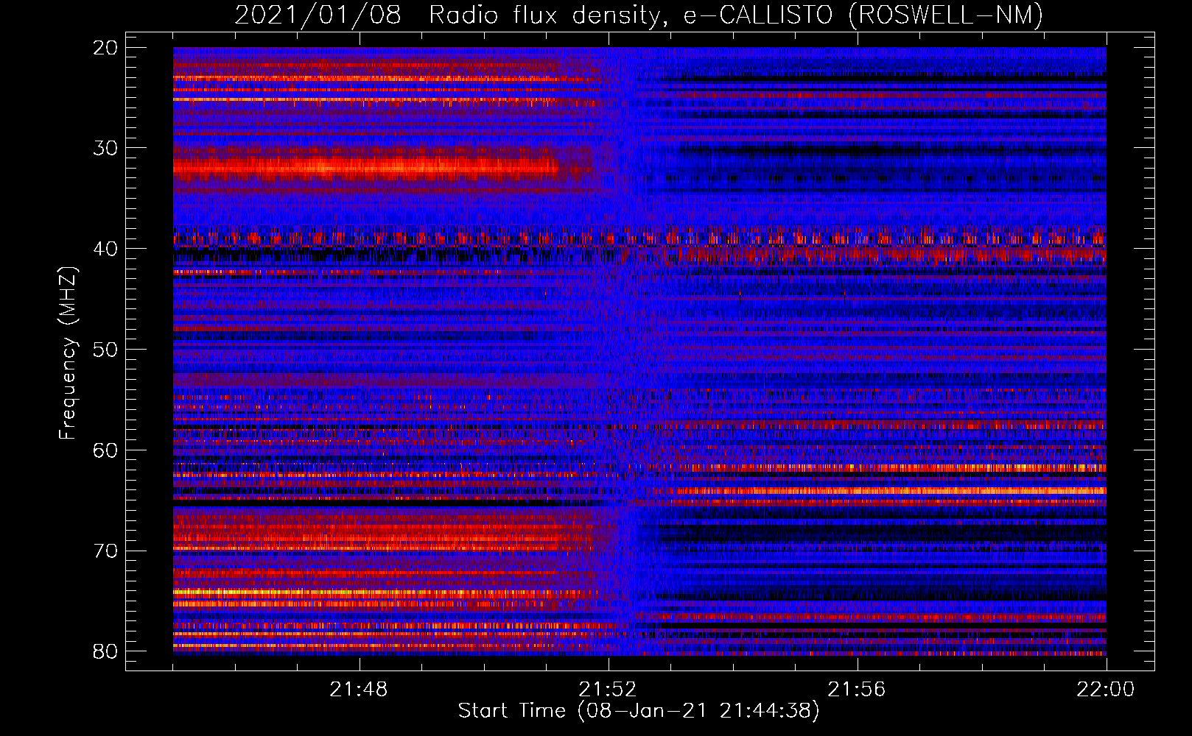Click the 'Start Time (08-Jan-21 21:44:38)' label

pyautogui.click(x=639, y=711)
